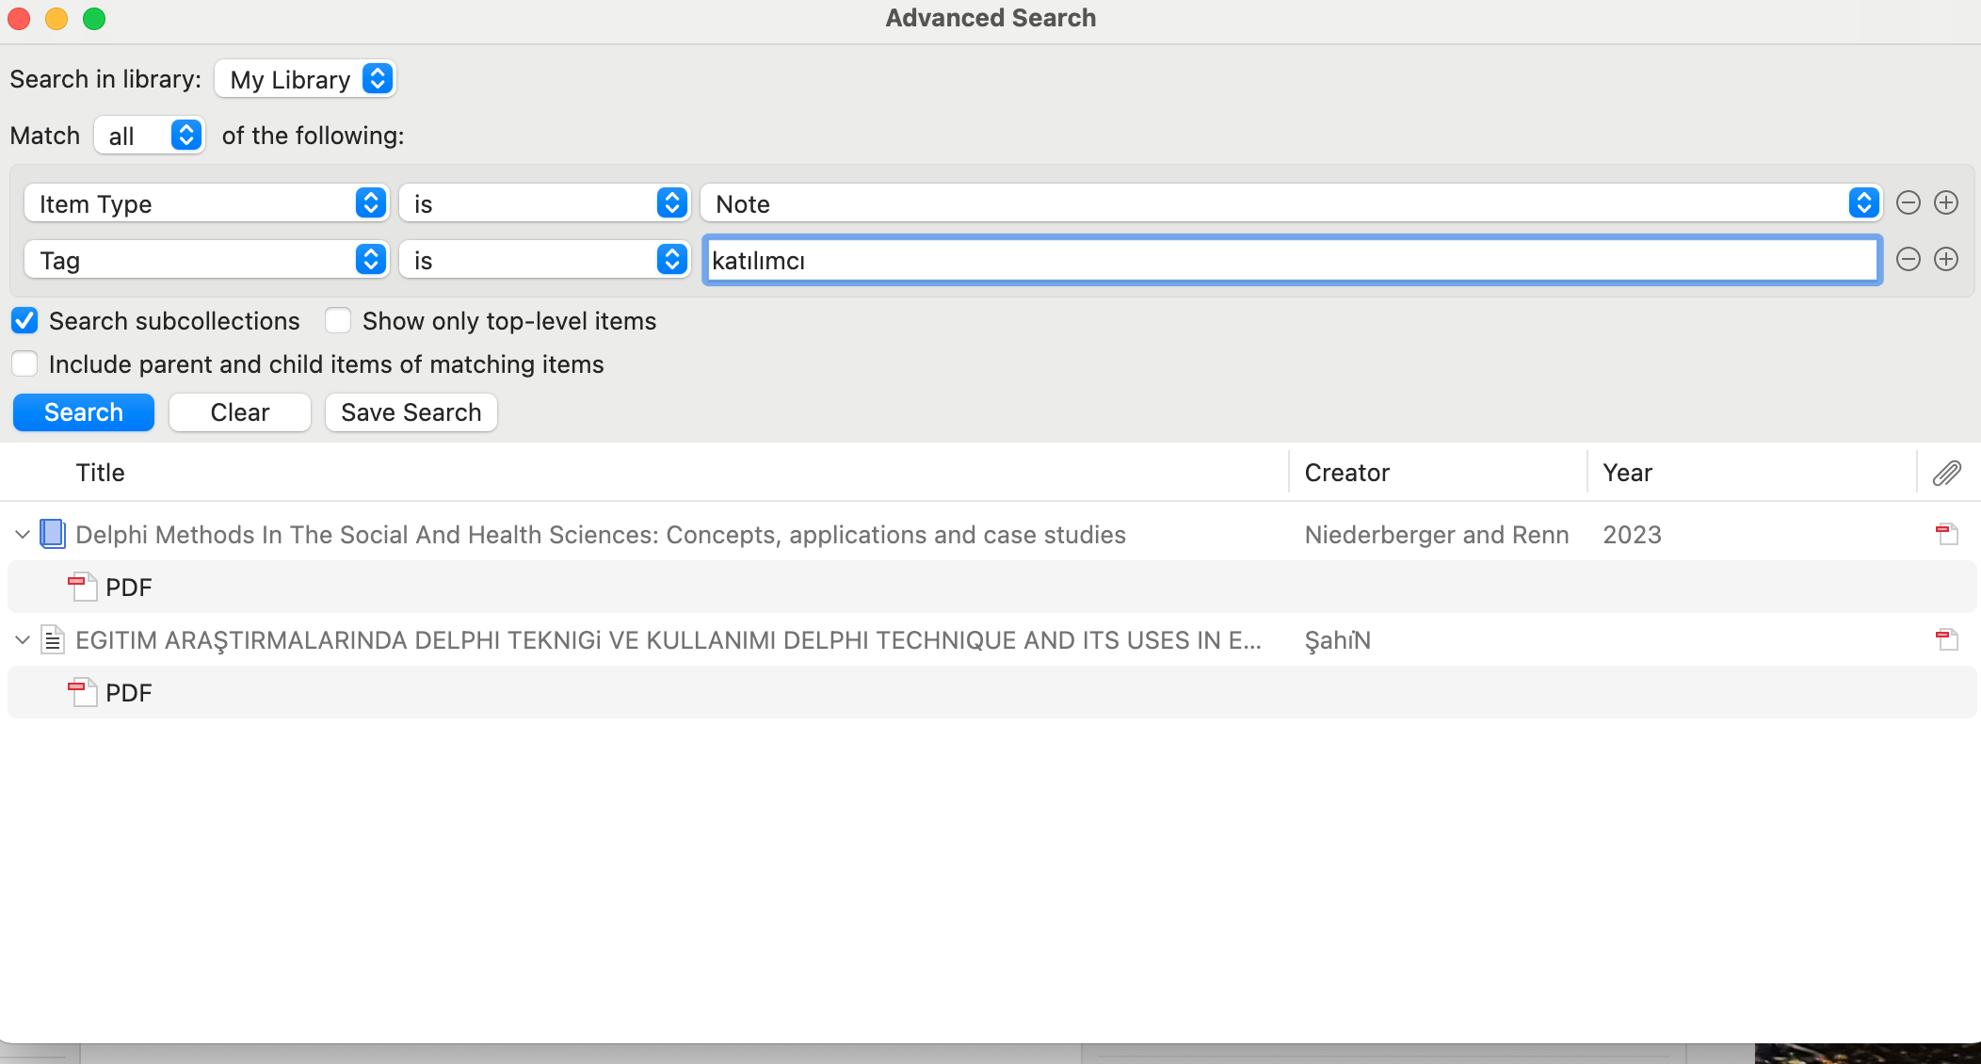The image size is (1981, 1064).
Task: Check Include parent and child items option
Action: (24, 364)
